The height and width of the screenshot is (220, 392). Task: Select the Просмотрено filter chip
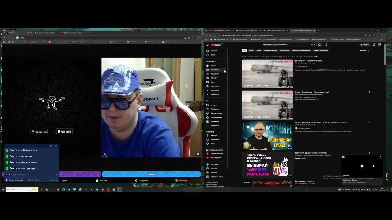coord(285,50)
